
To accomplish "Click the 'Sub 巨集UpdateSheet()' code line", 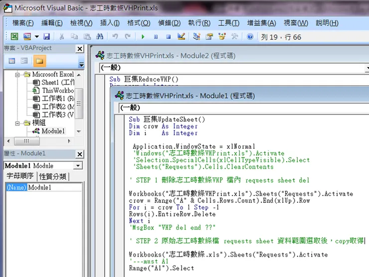I will click(167, 119).
